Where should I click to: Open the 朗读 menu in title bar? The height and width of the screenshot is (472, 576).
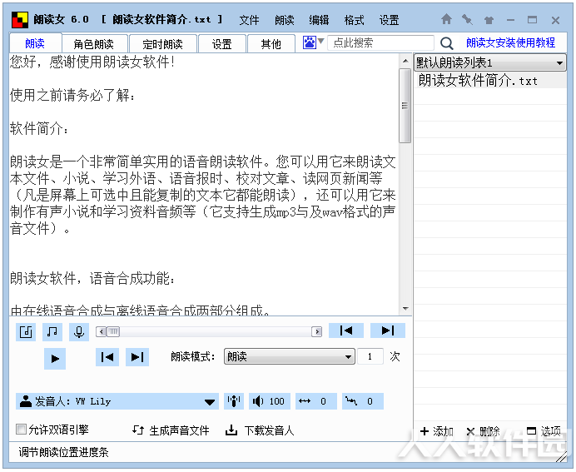click(x=285, y=20)
